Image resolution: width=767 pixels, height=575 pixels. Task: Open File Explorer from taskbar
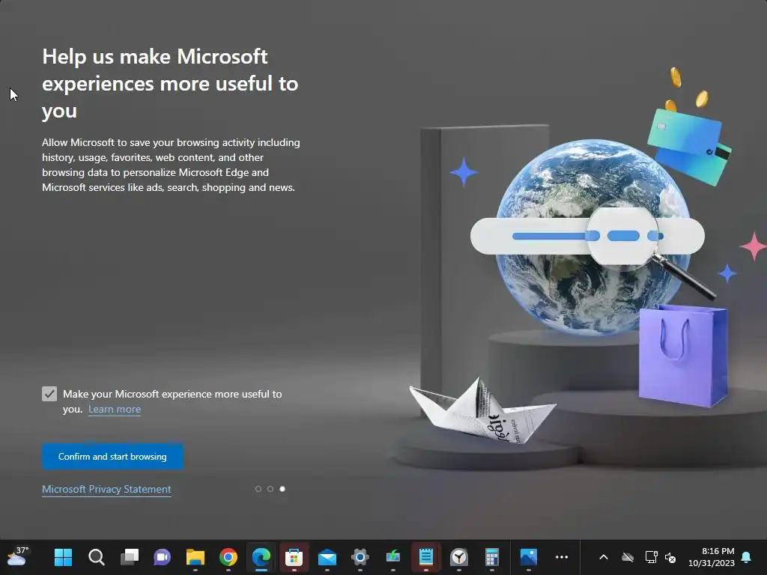point(195,557)
